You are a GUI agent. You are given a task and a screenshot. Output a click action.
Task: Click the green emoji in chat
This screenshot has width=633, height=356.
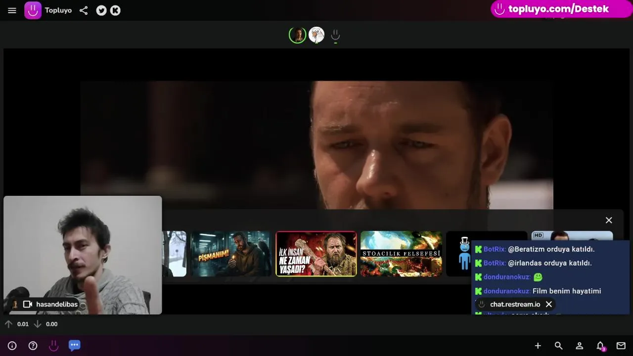(x=538, y=277)
